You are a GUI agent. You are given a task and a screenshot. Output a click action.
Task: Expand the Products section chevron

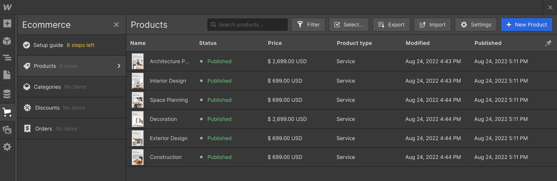pos(119,66)
